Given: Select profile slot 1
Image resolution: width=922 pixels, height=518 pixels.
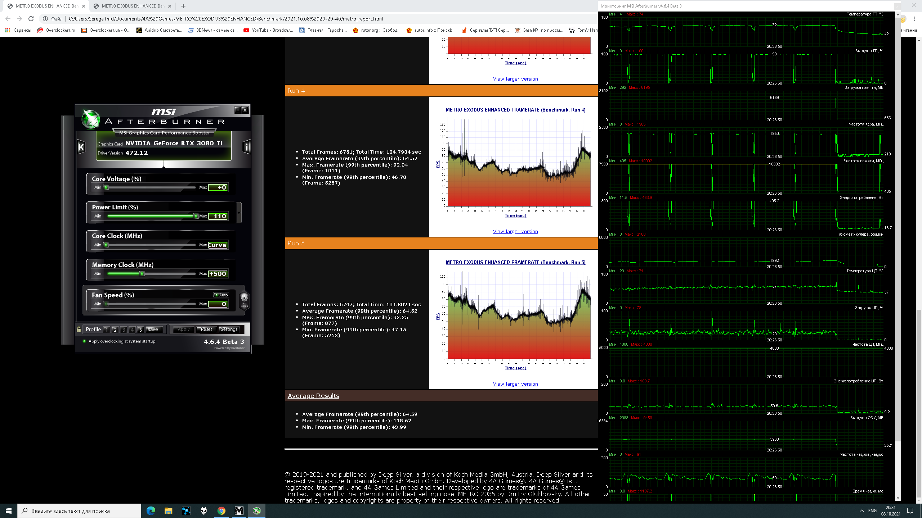Looking at the screenshot, I should click(x=106, y=330).
